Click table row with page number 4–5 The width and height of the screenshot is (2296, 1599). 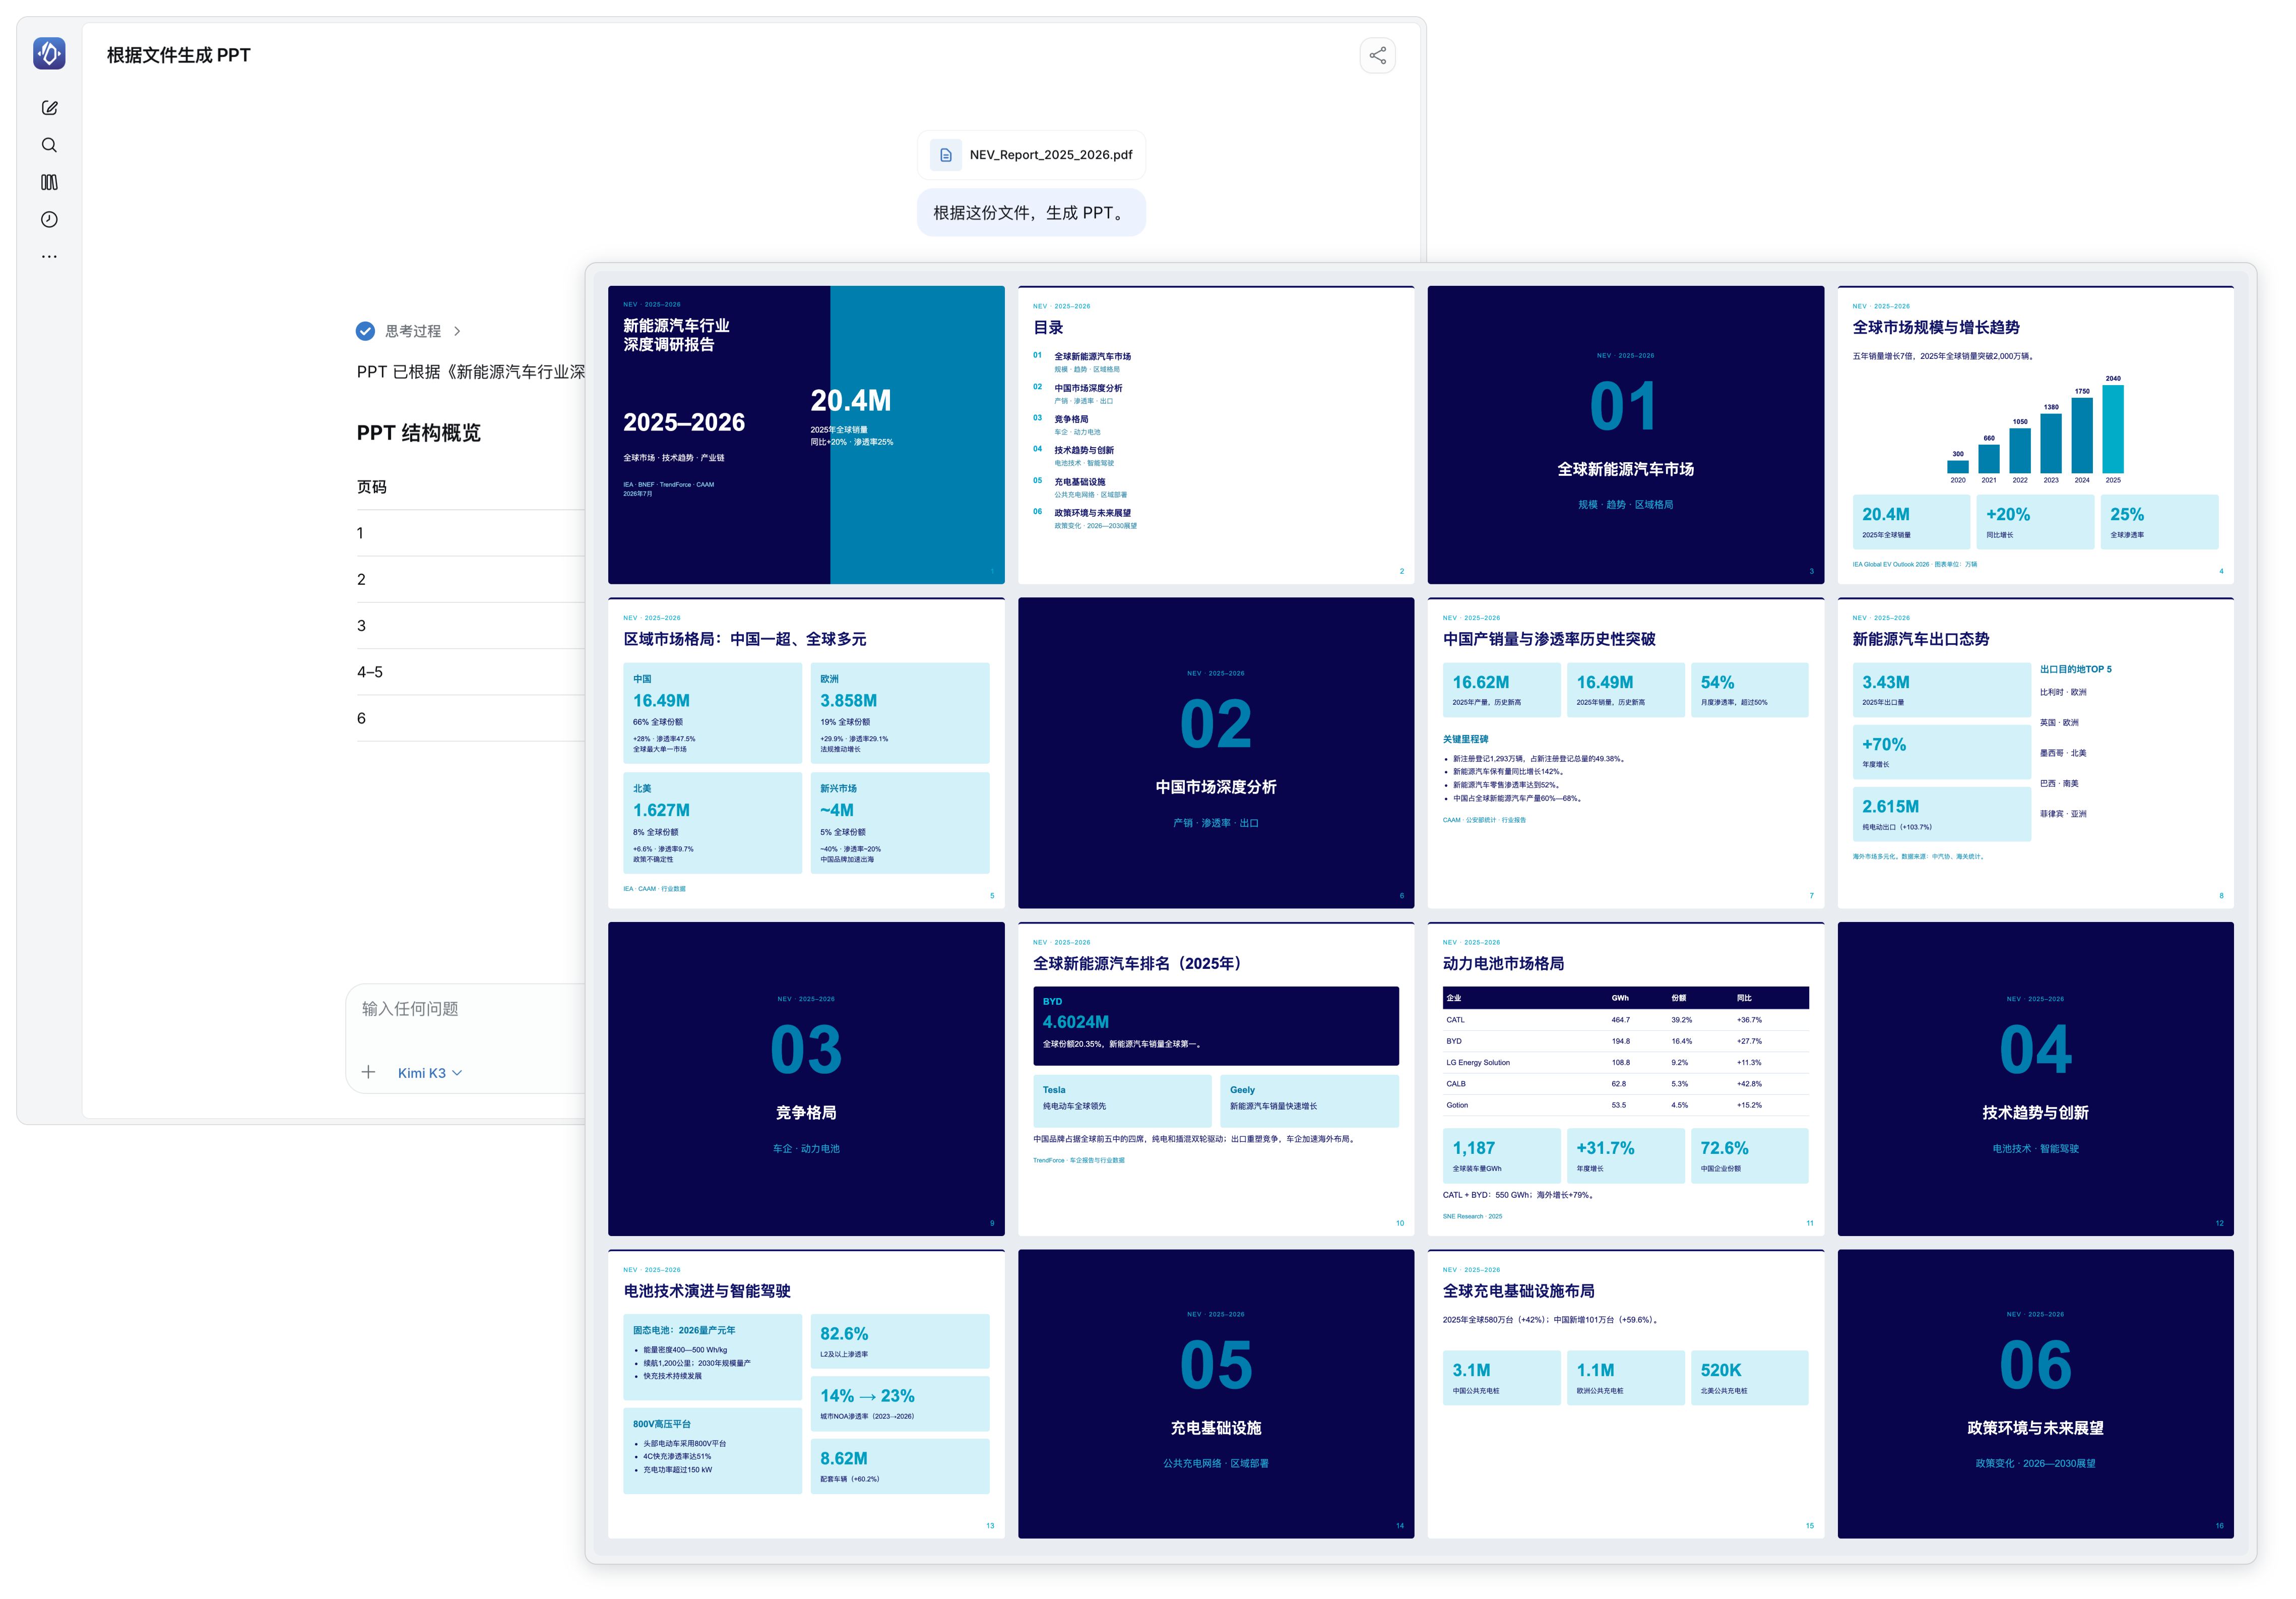[x=470, y=672]
